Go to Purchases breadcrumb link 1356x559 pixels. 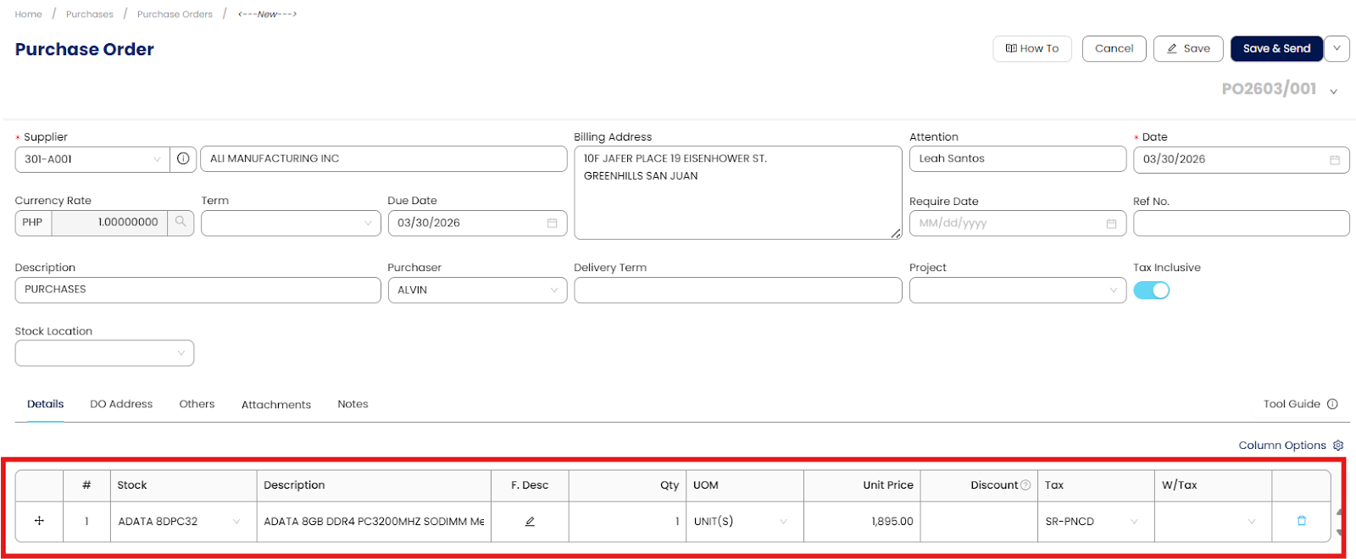(x=90, y=14)
